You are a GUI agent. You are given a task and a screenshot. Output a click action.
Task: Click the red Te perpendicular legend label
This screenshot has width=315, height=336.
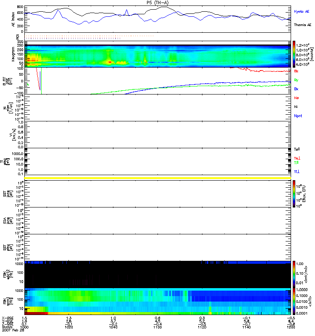click(297, 158)
